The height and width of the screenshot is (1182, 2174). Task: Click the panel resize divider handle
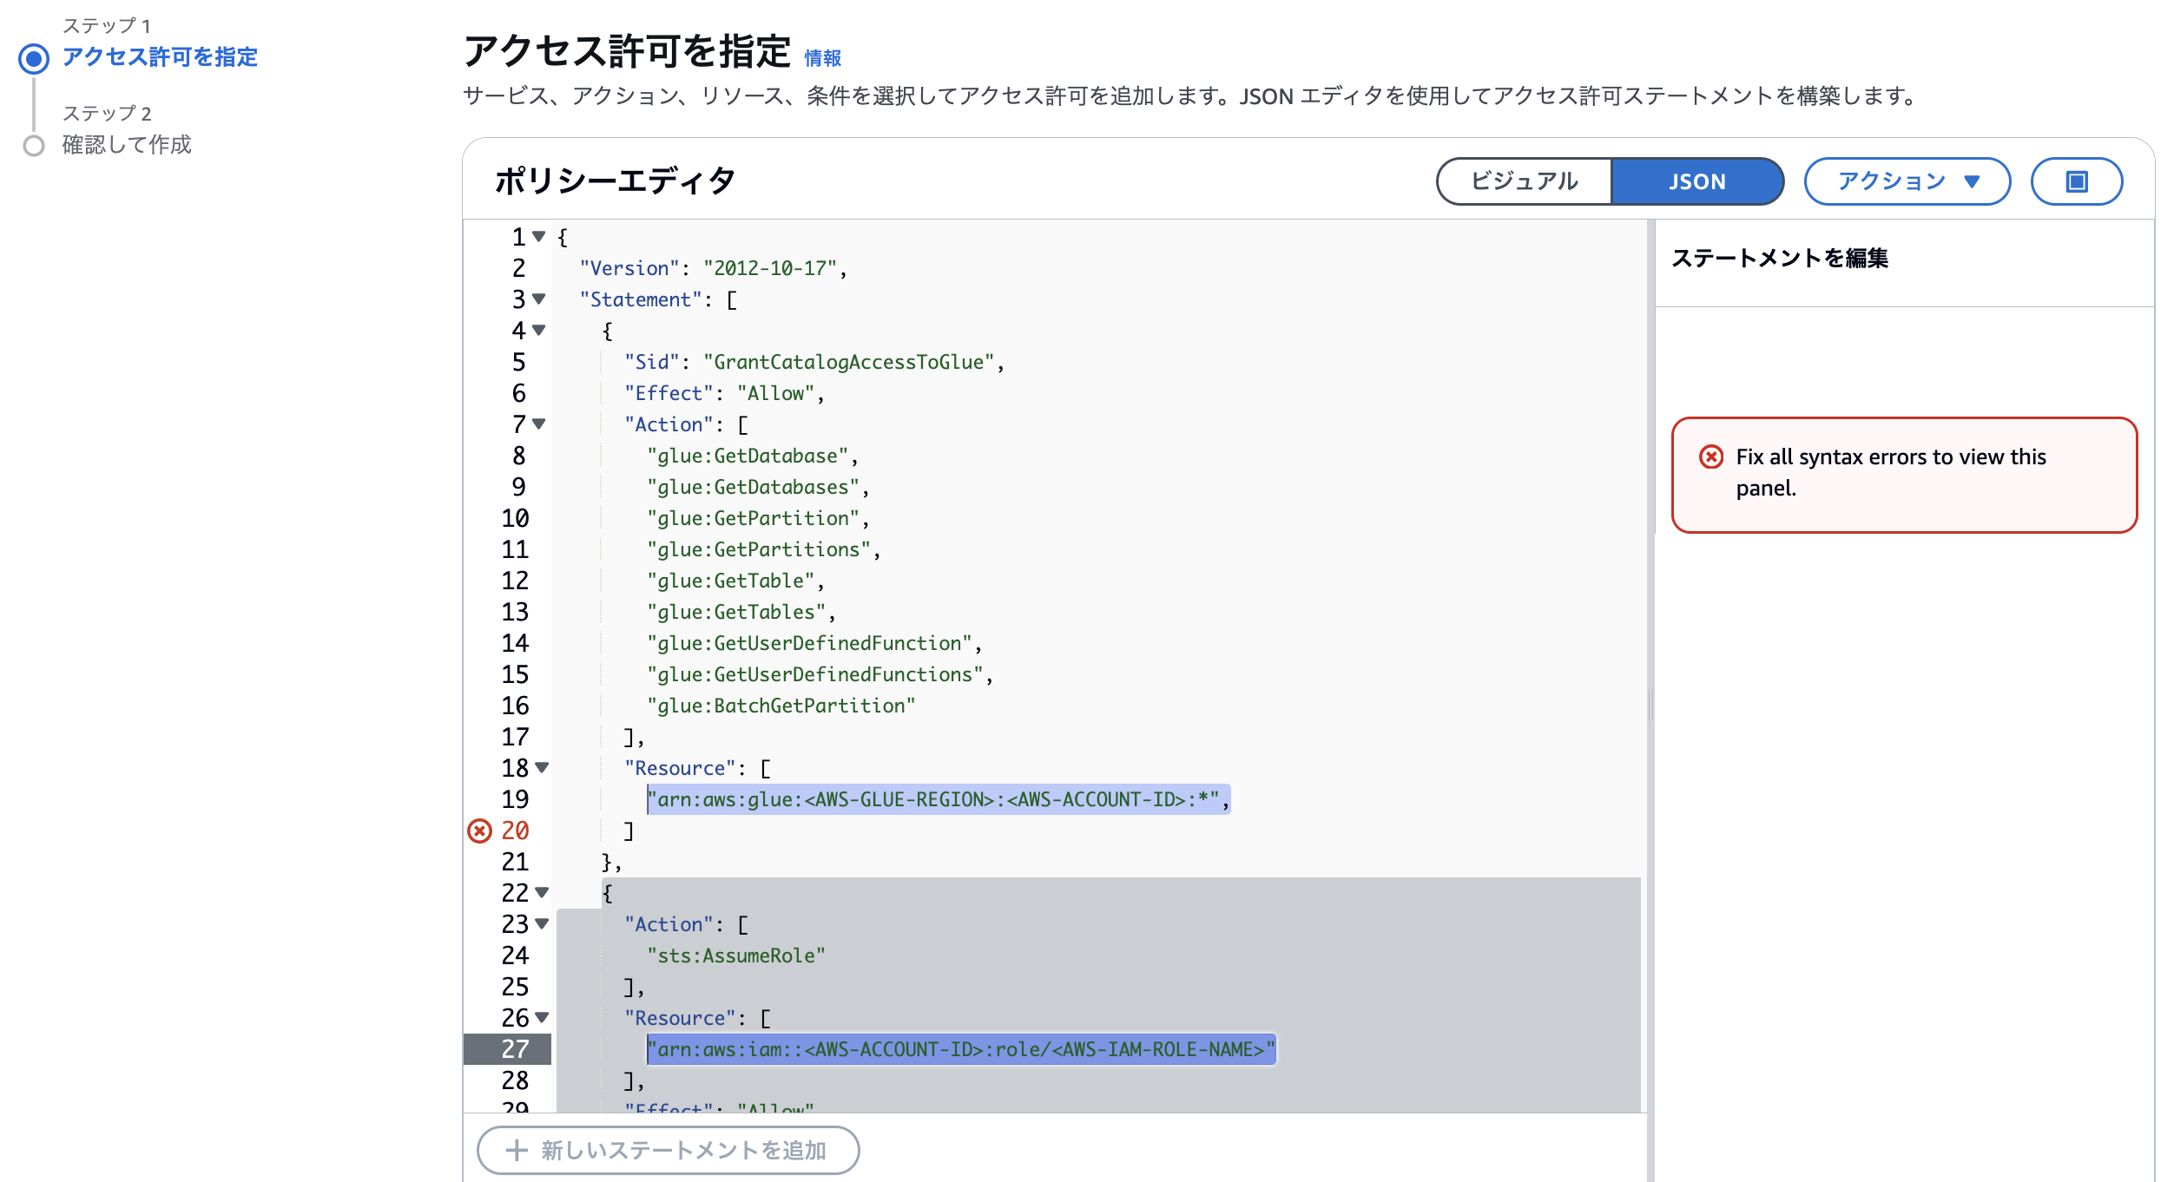click(1650, 705)
